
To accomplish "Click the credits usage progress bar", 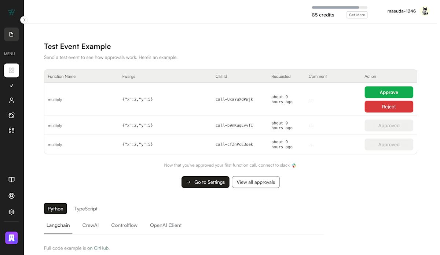I will pos(339,7).
